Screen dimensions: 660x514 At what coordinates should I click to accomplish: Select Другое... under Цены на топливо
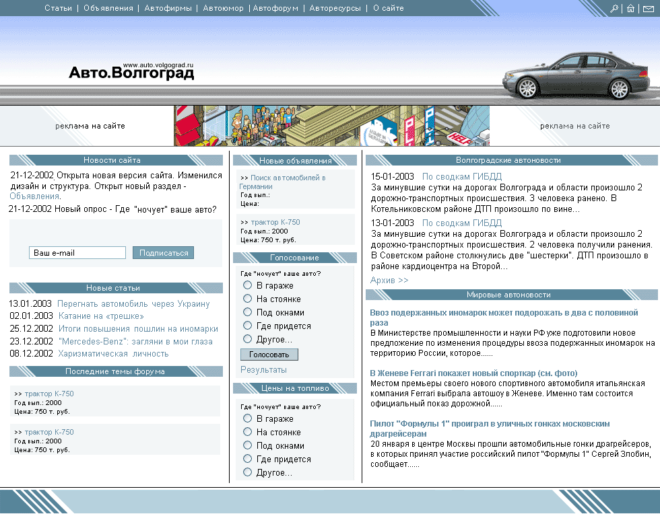(x=248, y=472)
